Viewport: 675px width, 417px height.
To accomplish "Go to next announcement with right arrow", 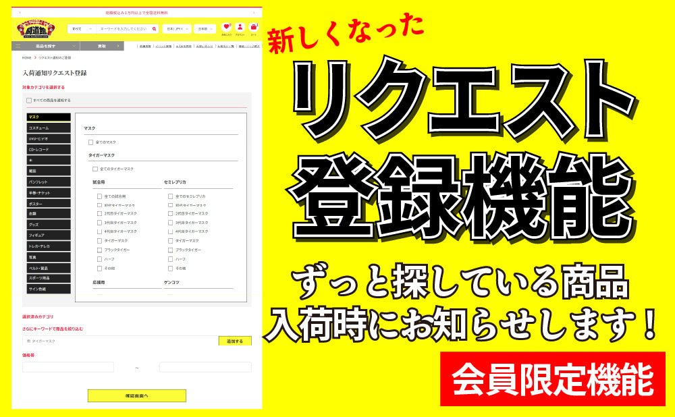I will pos(254,12).
